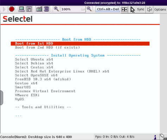Viewport: 167px width, 140px height.
Task: Click the zoom in magnifier icon
Action: click(56, 9)
